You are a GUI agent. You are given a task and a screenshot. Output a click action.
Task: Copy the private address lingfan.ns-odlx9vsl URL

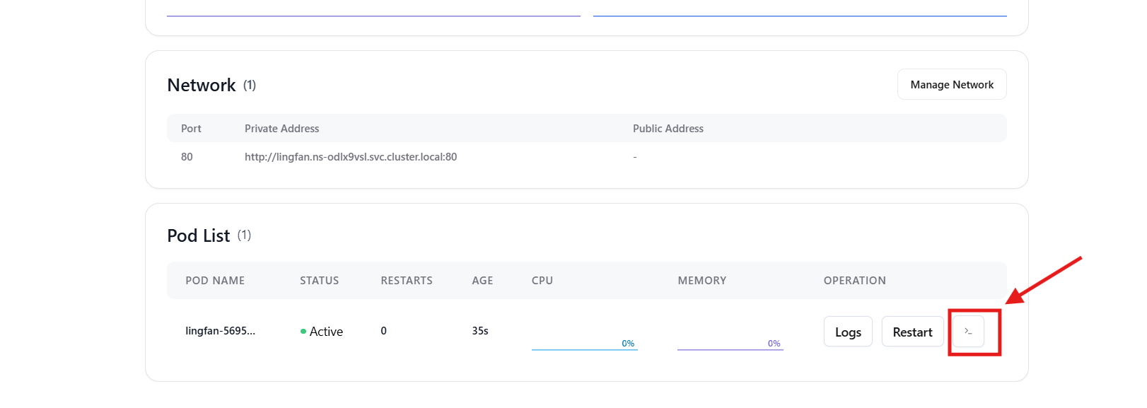point(351,157)
